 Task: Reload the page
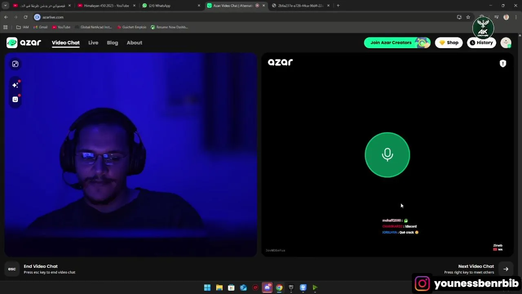25,17
